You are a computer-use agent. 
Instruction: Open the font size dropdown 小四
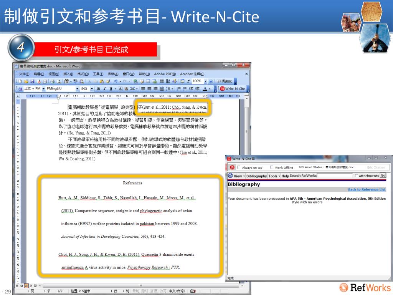92,89
